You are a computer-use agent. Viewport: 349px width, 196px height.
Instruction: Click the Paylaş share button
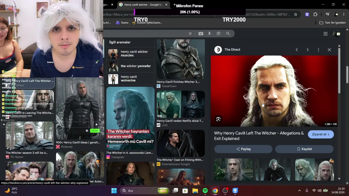tap(243, 149)
